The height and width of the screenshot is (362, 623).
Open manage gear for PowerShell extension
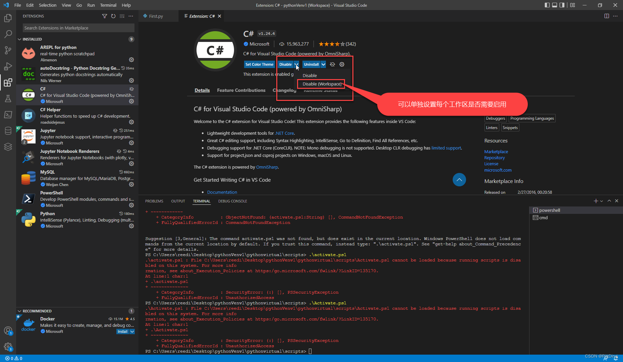coord(131,205)
